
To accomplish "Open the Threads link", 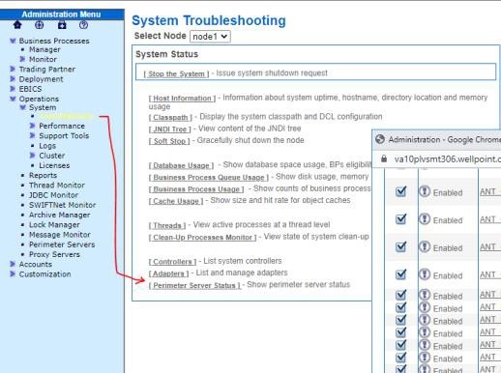I will [167, 225].
